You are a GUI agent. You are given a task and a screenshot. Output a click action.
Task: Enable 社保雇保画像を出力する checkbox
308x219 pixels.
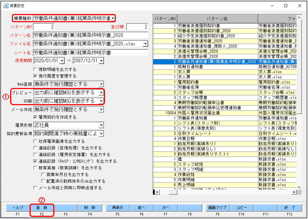pos(35,141)
